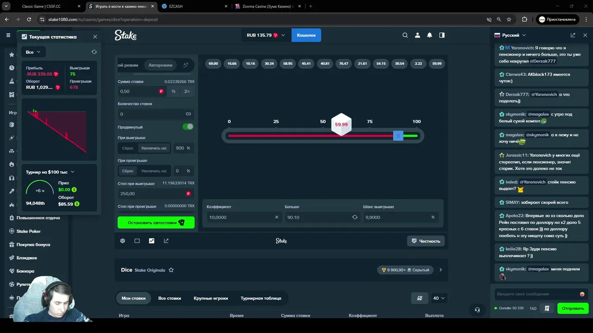Viewport: 593px width, 333px height.
Task: Open the Мои ставки tab
Action: tap(133, 298)
